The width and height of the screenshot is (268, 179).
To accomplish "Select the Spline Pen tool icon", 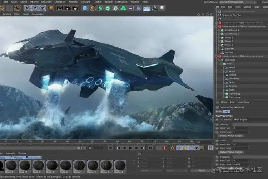I will (x=93, y=8).
